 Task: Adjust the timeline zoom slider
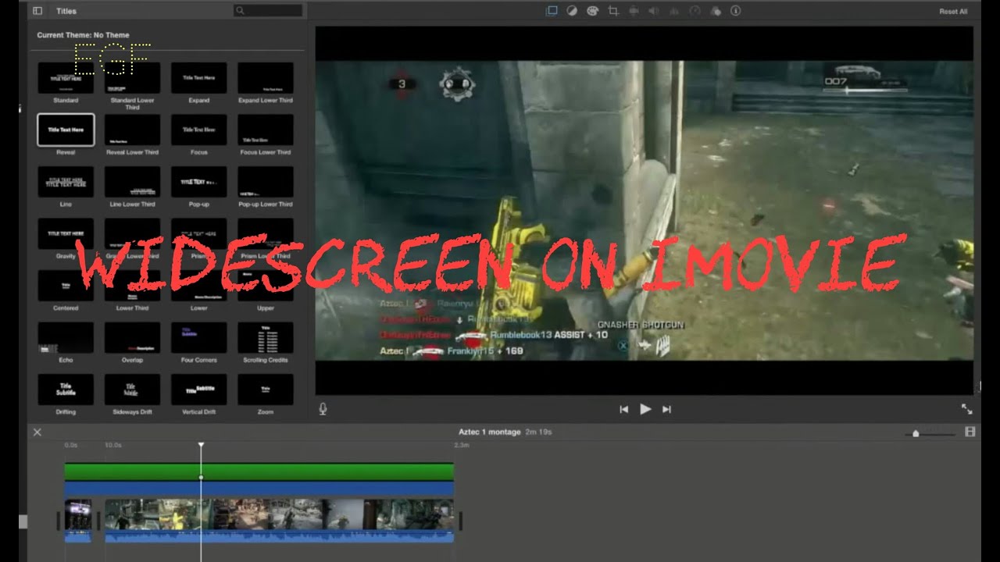[x=916, y=433]
